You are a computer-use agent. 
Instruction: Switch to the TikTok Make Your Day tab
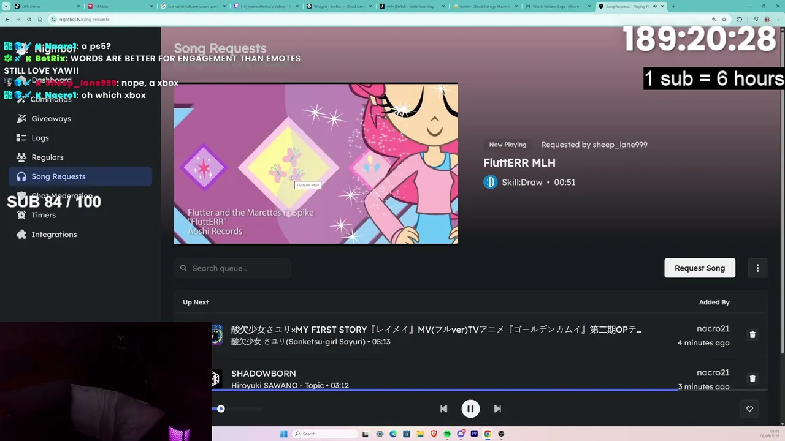411,6
